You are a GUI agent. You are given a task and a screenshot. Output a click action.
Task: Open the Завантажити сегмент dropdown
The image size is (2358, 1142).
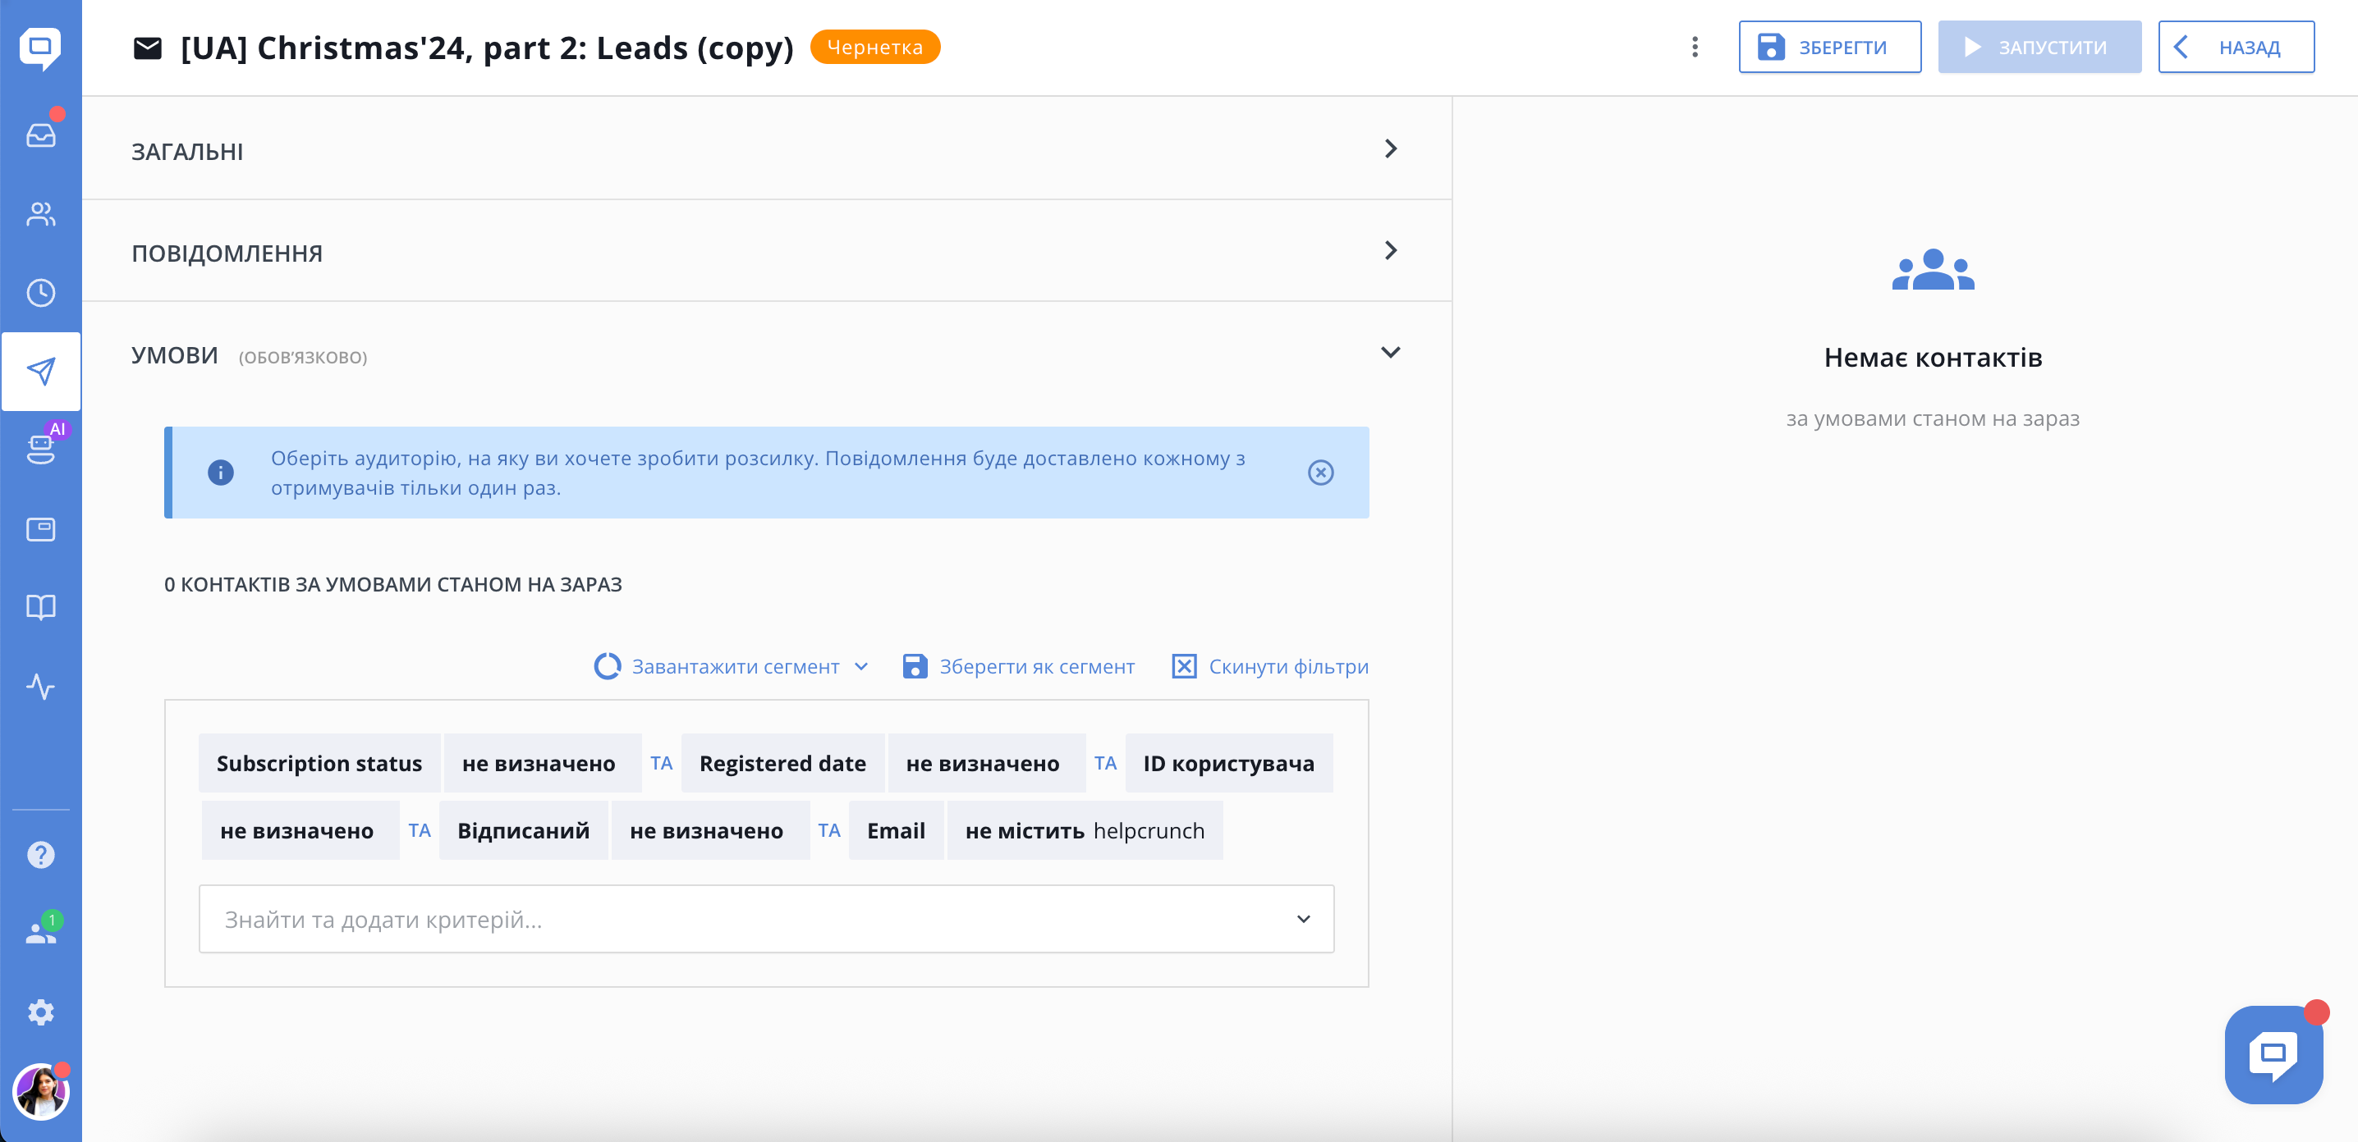tap(731, 666)
